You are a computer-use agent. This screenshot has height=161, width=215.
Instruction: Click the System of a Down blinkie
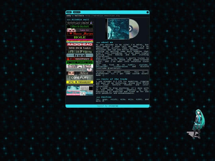coord(80,52)
